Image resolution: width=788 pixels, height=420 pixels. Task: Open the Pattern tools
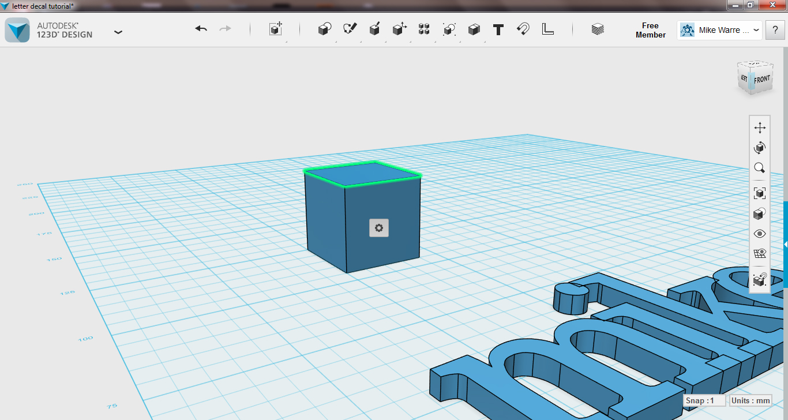(424, 29)
